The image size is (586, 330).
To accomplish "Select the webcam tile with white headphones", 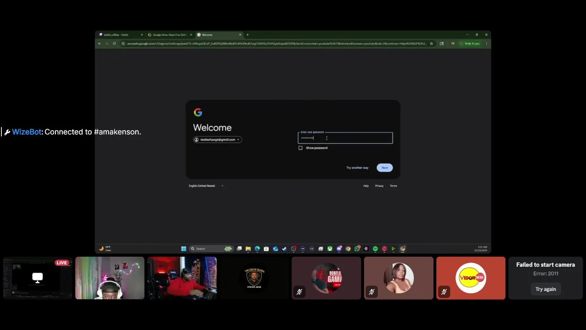I will (x=110, y=278).
